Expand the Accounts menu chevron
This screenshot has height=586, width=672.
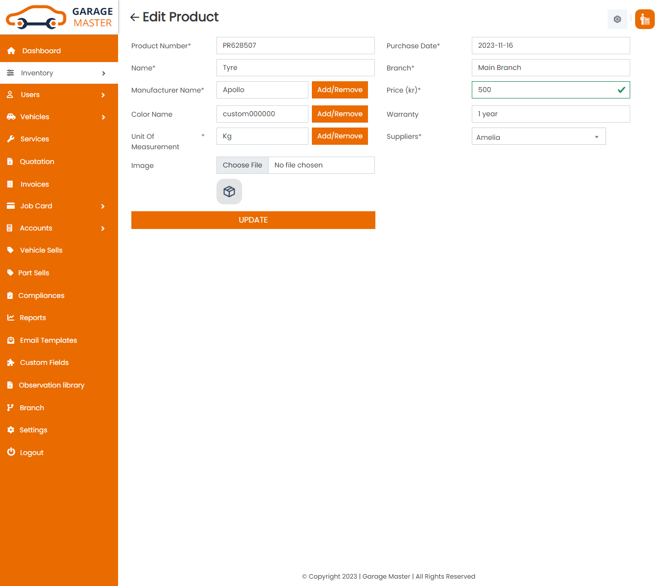[x=103, y=228]
